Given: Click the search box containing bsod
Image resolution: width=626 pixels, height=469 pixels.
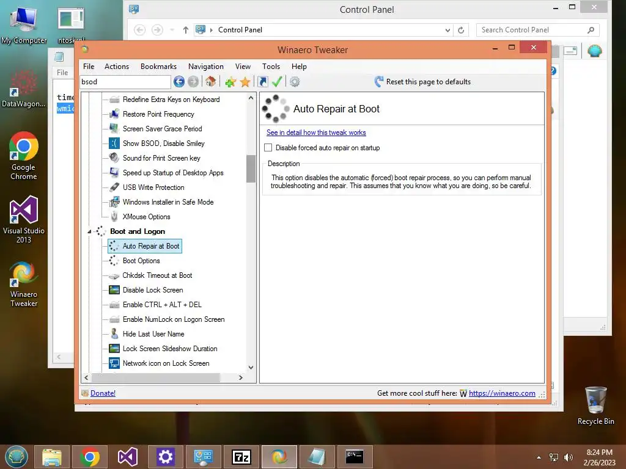Looking at the screenshot, I should click(x=125, y=82).
